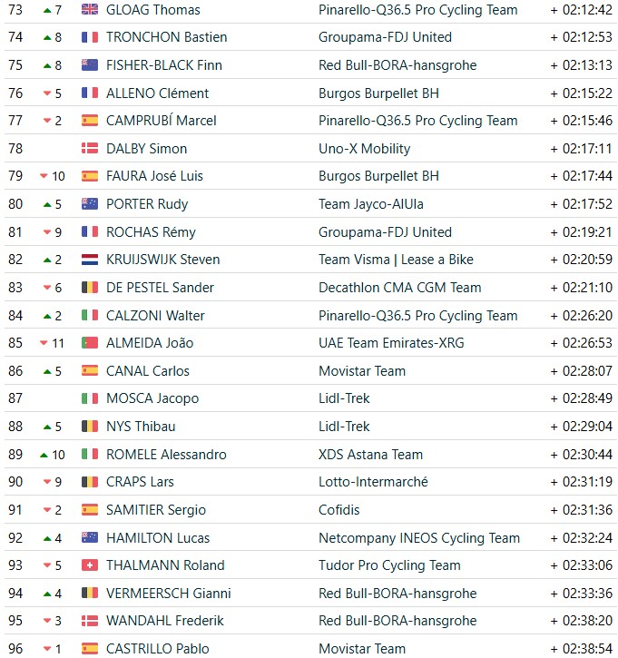This screenshot has height=658, width=618.
Task: Click the Italian flag beside MOSCA Jacopo
Action: [89, 398]
